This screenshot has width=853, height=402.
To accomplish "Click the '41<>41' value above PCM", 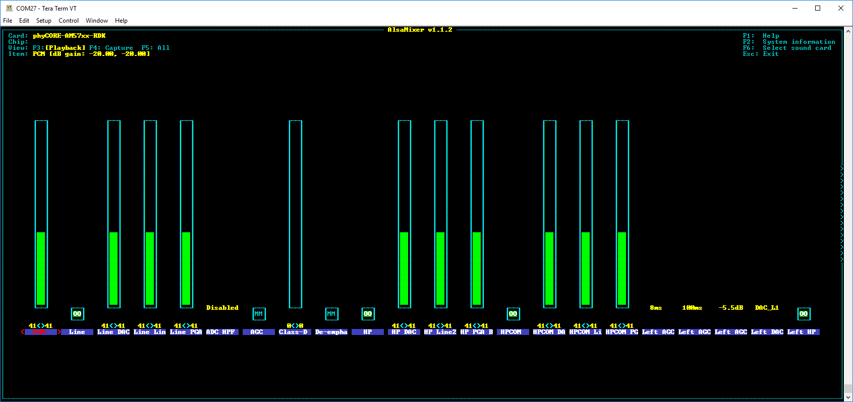I will point(41,326).
